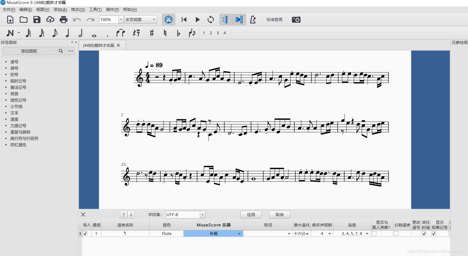Save the score with the floppy disk icon
The height and width of the screenshot is (256, 468).
tap(37, 20)
